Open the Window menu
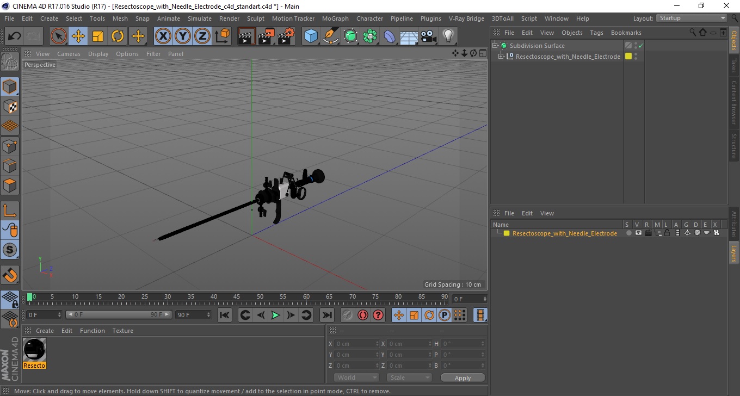This screenshot has height=396, width=740. click(x=556, y=18)
